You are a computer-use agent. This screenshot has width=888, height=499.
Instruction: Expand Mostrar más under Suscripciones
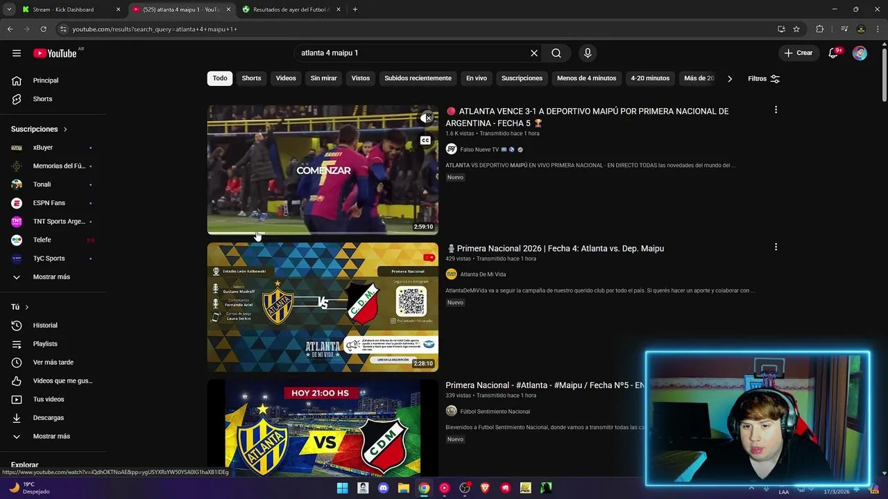(x=52, y=277)
